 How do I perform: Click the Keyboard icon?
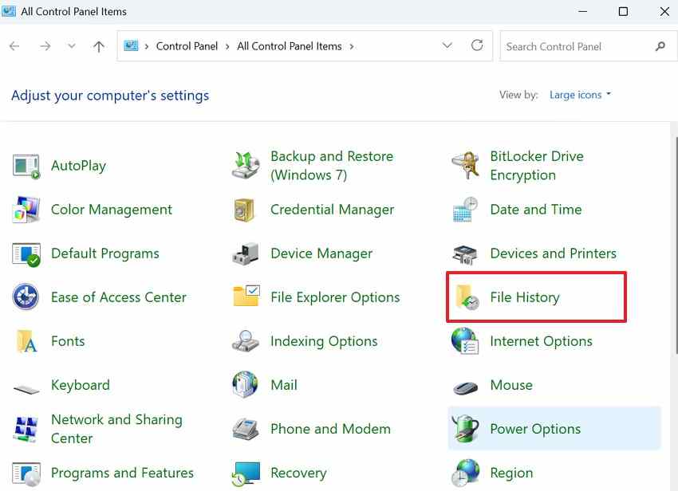26,389
